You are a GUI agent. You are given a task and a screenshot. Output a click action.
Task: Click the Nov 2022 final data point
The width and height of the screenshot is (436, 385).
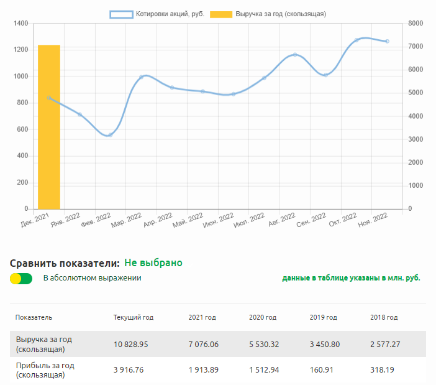[x=387, y=41]
